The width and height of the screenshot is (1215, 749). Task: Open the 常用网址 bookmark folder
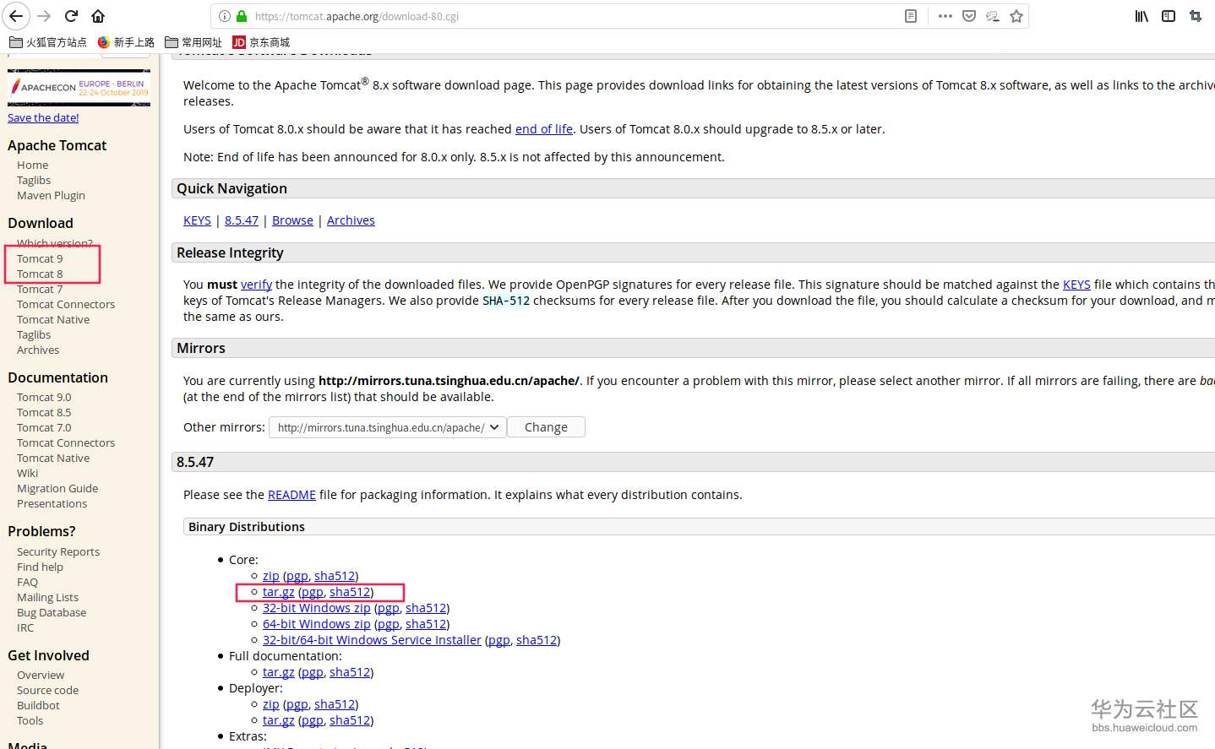pos(193,42)
